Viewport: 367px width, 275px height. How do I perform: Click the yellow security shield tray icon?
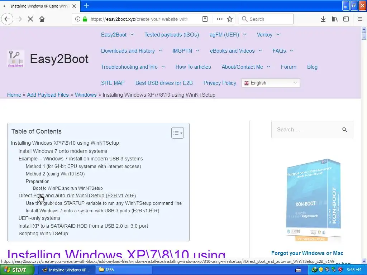point(321,270)
